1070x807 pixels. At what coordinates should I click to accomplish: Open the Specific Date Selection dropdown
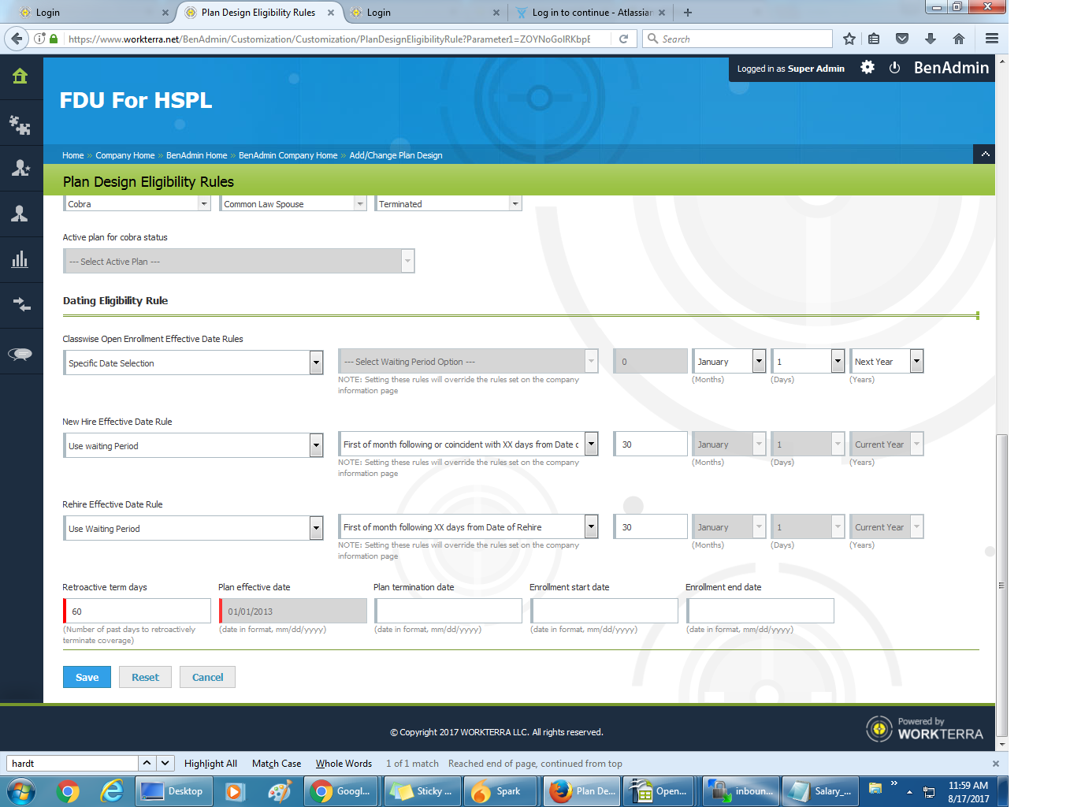click(x=193, y=363)
